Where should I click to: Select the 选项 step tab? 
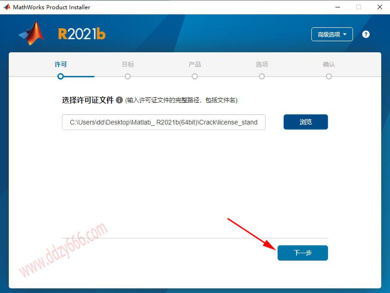pos(262,64)
